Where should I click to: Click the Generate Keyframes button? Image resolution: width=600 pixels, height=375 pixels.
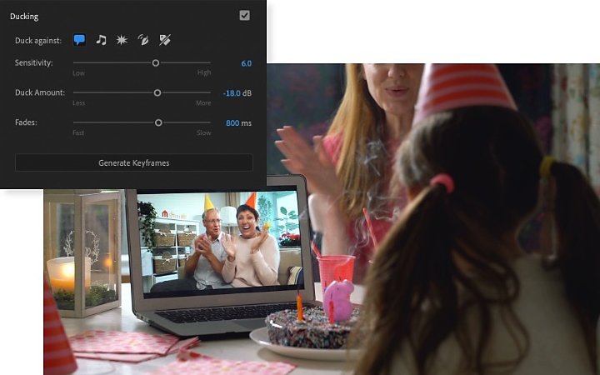134,162
